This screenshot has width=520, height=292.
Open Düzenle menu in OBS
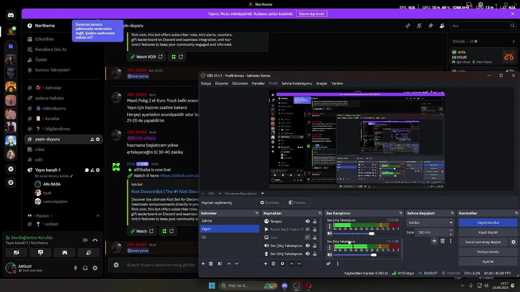(221, 84)
